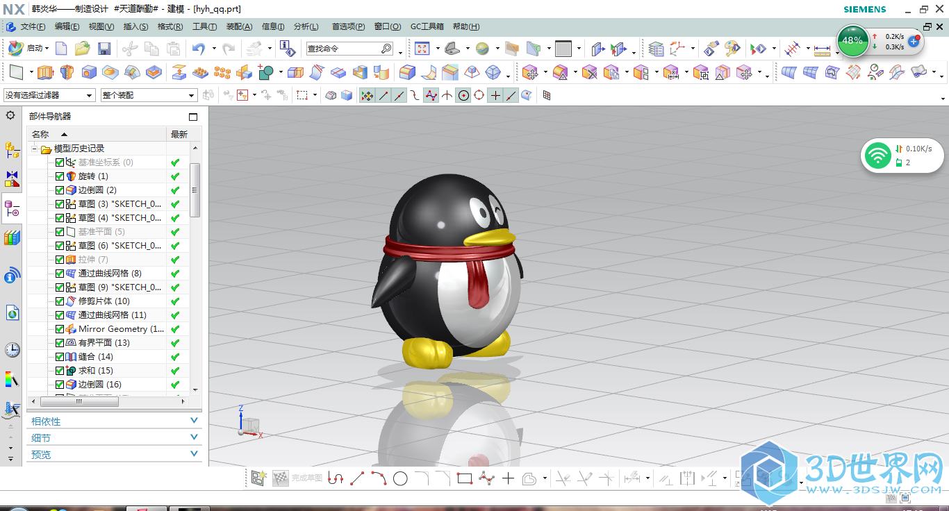The image size is (949, 511).
Task: Open the History clock sidebar tab
Action: click(x=12, y=349)
